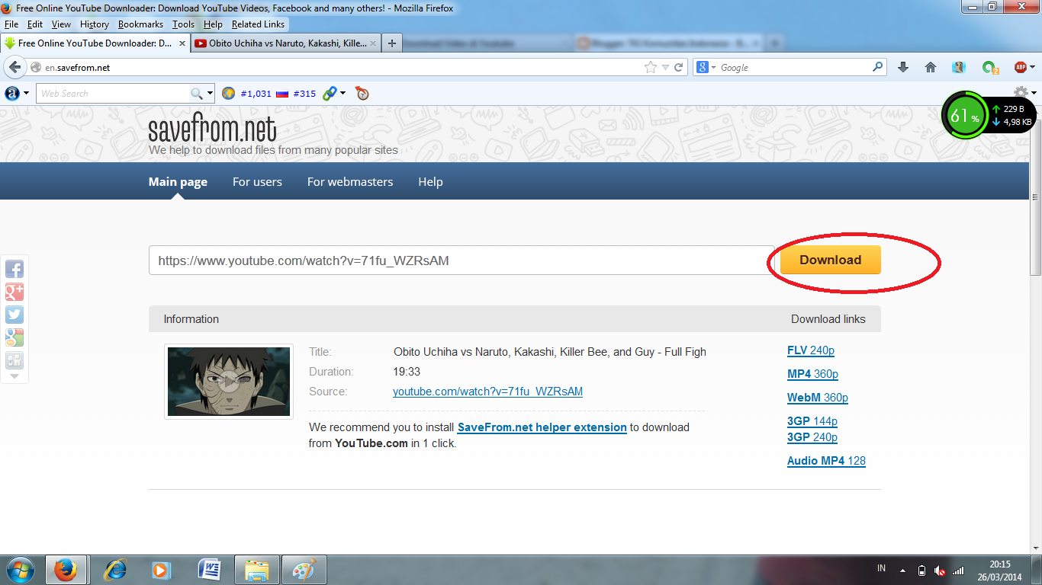1042x585 pixels.
Task: Open the Bookmarks menu
Action: (x=140, y=24)
